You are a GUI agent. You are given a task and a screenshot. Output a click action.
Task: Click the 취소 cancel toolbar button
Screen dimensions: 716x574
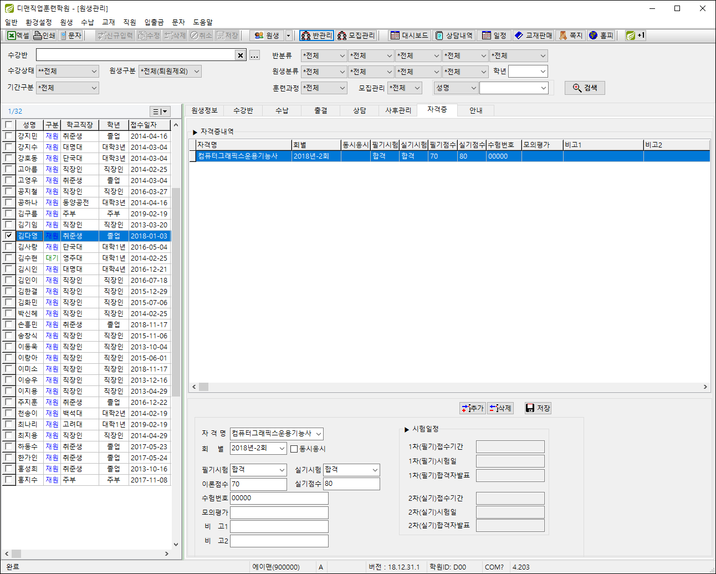(x=201, y=35)
